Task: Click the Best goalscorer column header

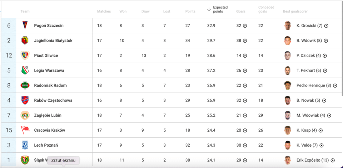Action: click(x=295, y=11)
